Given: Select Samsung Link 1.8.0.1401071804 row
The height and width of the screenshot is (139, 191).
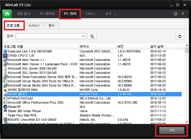Looking at the screenshot, I should (92, 51).
